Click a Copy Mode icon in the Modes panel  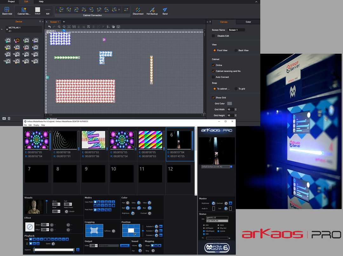point(95,202)
